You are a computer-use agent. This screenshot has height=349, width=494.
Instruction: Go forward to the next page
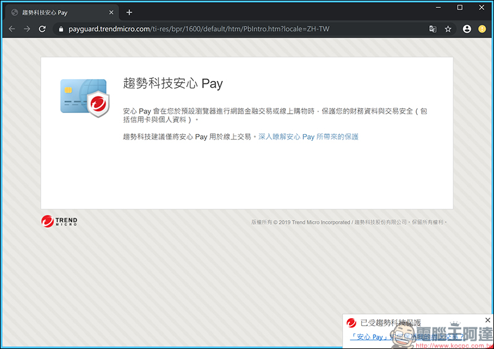pyautogui.click(x=27, y=29)
